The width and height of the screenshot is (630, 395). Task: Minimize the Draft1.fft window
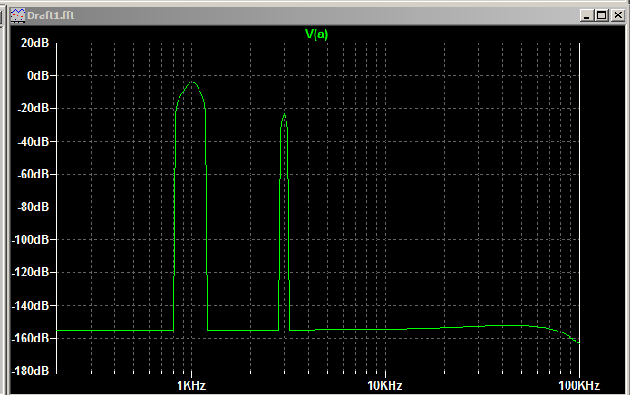586,15
